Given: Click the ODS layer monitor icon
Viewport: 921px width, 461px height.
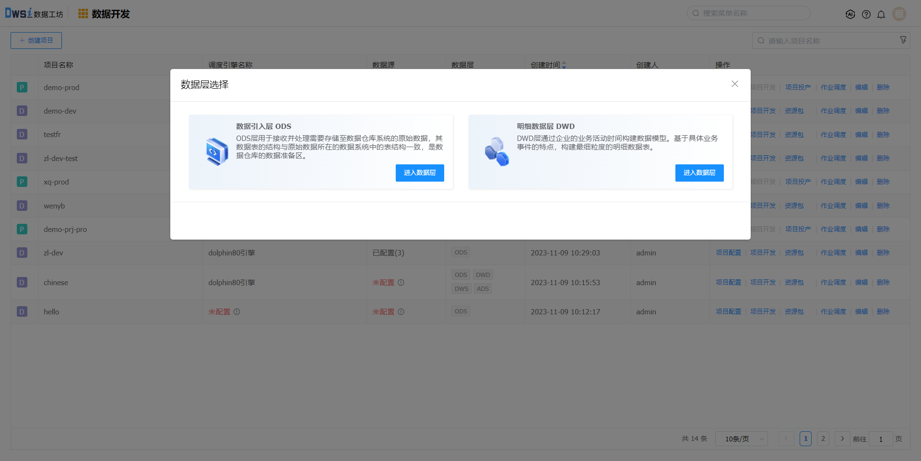Looking at the screenshot, I should click(x=216, y=151).
